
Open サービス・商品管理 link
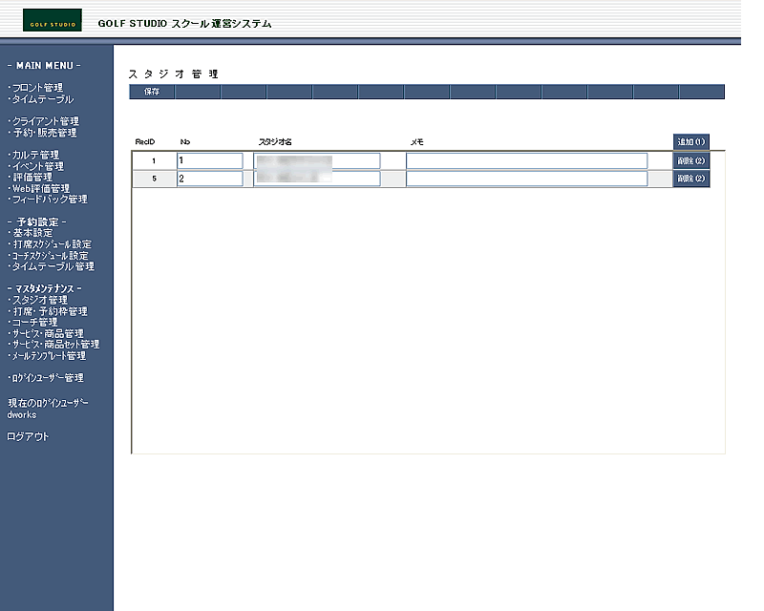click(x=48, y=334)
